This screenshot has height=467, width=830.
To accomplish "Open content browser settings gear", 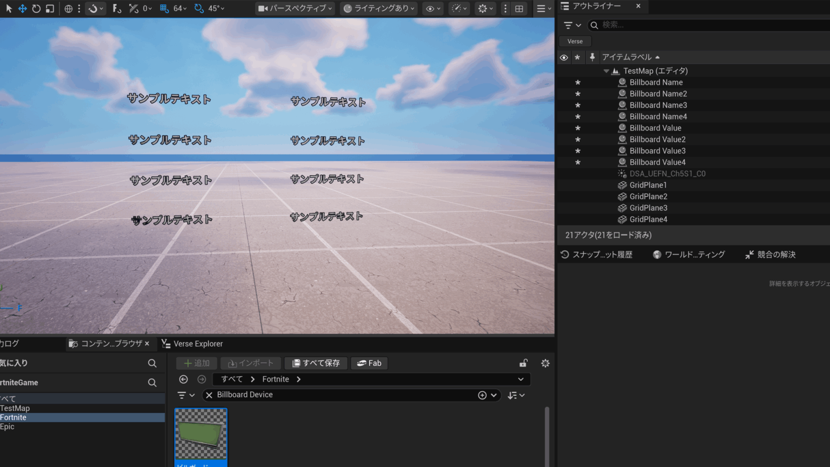I will [x=545, y=363].
